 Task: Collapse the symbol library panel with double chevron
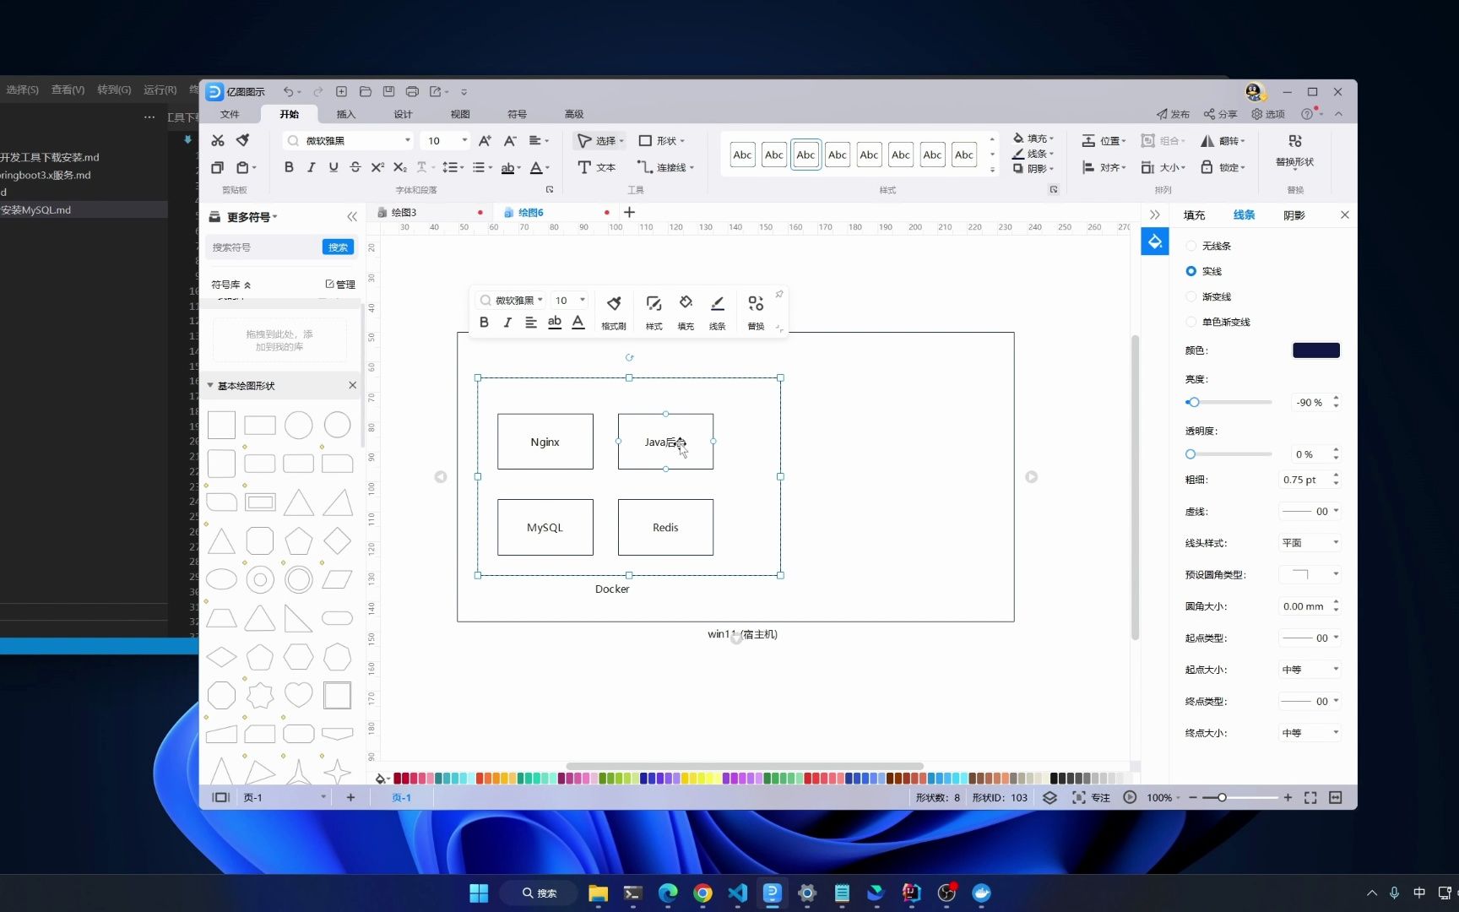click(x=352, y=217)
